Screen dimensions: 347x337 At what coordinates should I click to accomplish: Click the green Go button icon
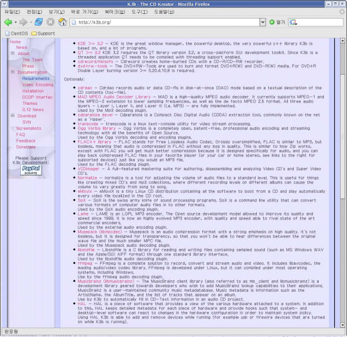(x=272, y=22)
